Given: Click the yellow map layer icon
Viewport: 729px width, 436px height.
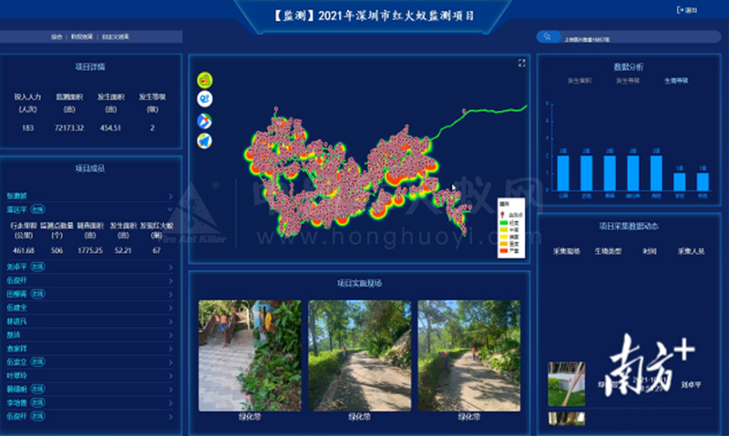Looking at the screenshot, I should pyautogui.click(x=204, y=79).
